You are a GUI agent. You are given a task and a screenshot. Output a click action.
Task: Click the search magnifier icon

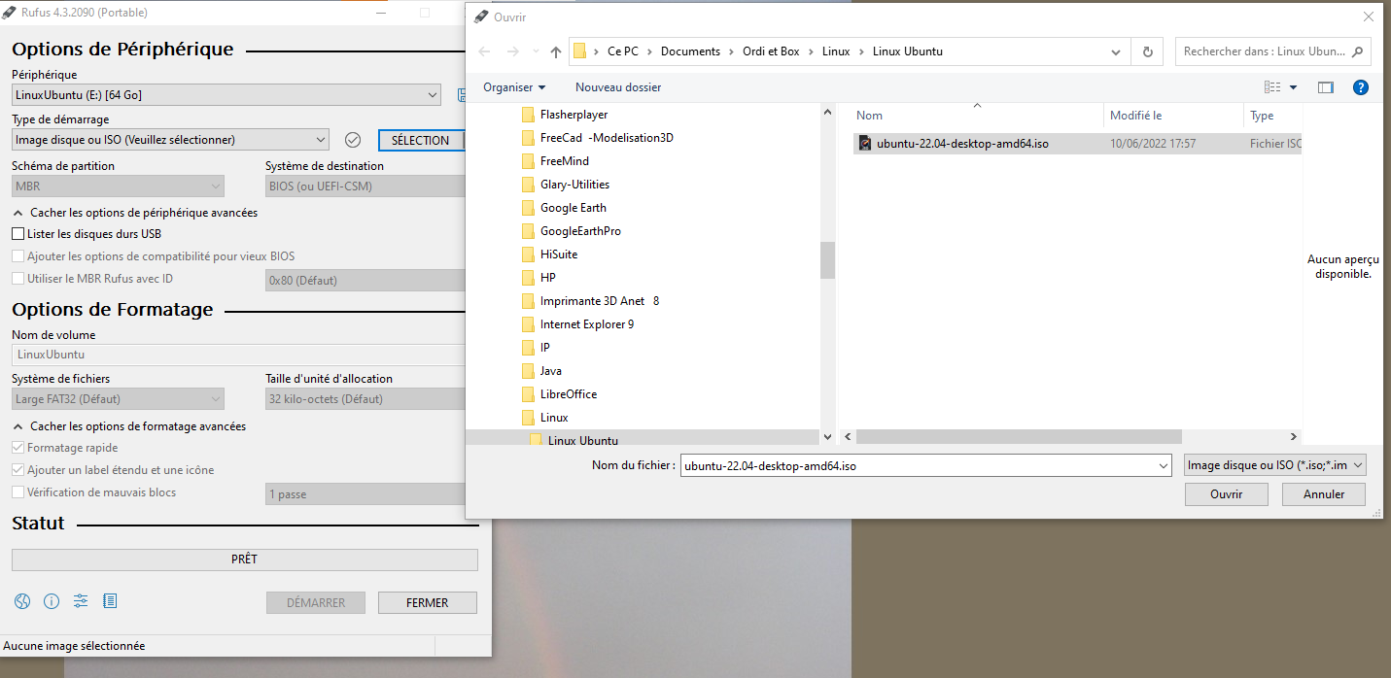1358,51
